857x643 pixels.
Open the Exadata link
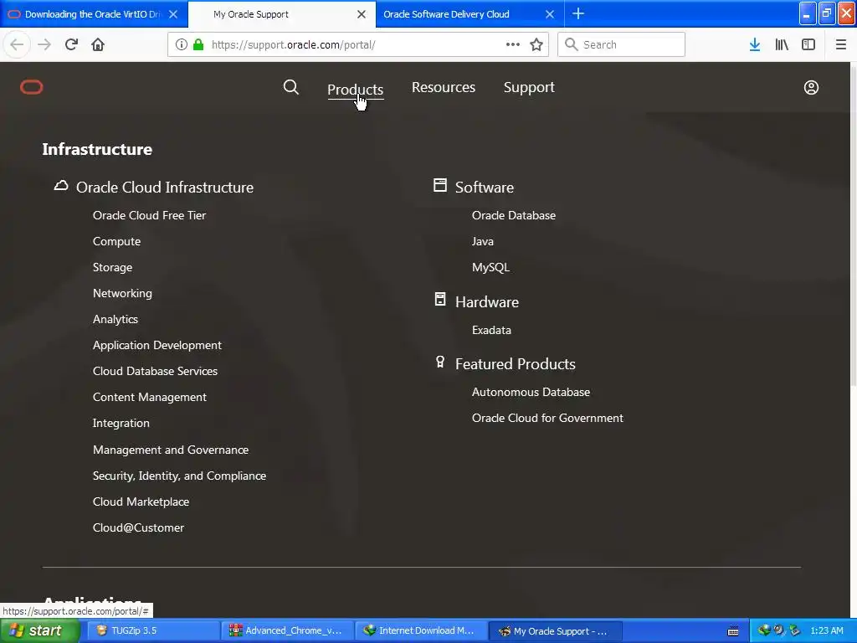click(x=491, y=330)
